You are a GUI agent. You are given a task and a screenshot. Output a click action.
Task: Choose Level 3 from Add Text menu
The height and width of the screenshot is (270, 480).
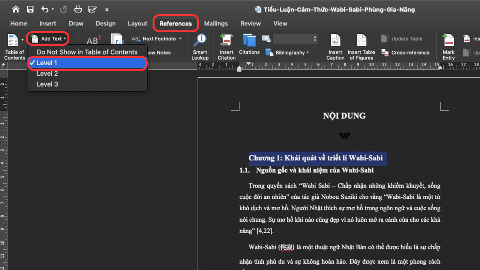pyautogui.click(x=87, y=84)
